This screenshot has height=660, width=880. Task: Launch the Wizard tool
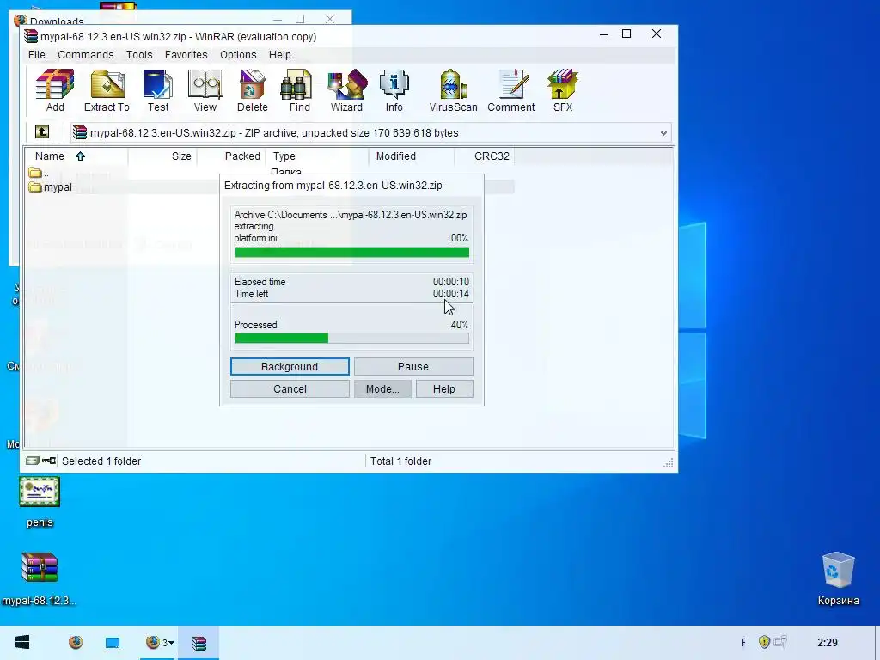coord(347,89)
